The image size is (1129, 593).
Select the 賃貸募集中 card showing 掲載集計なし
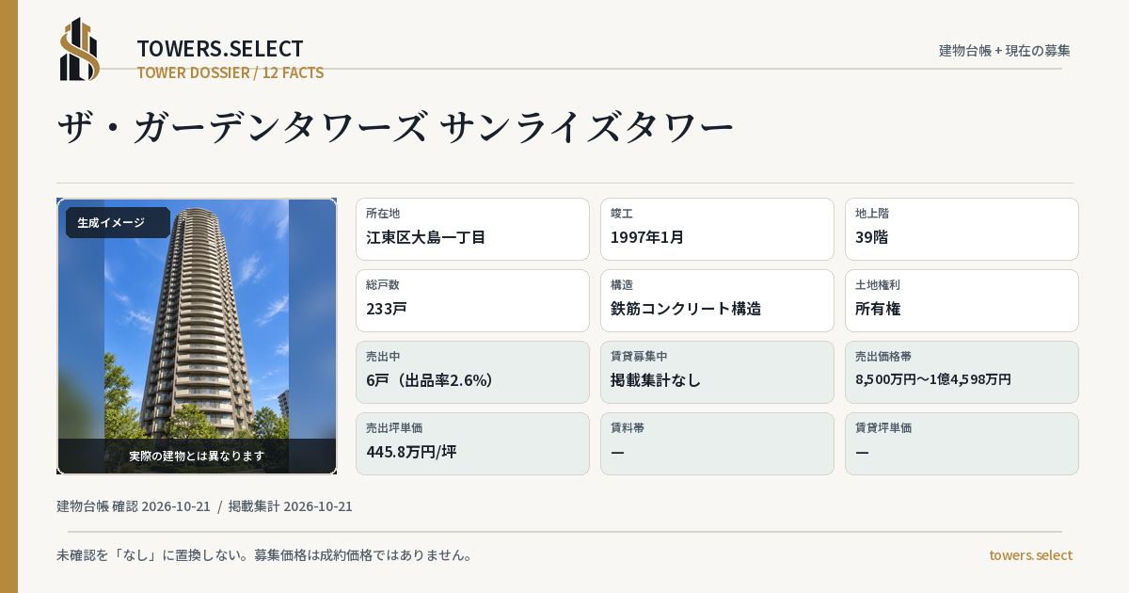click(x=717, y=372)
